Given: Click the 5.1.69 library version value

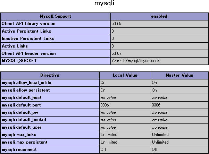Looking at the screenshot, I should [116, 24].
